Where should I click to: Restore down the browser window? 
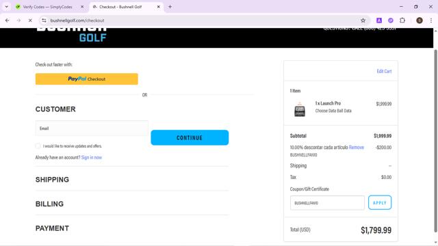click(x=416, y=7)
